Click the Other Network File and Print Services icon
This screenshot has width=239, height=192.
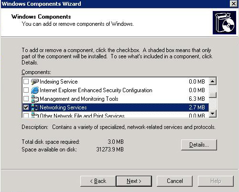35,115
